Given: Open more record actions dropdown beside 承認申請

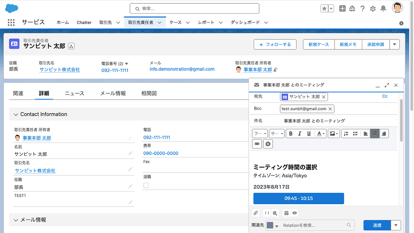Looking at the screenshot, I should click(395, 44).
